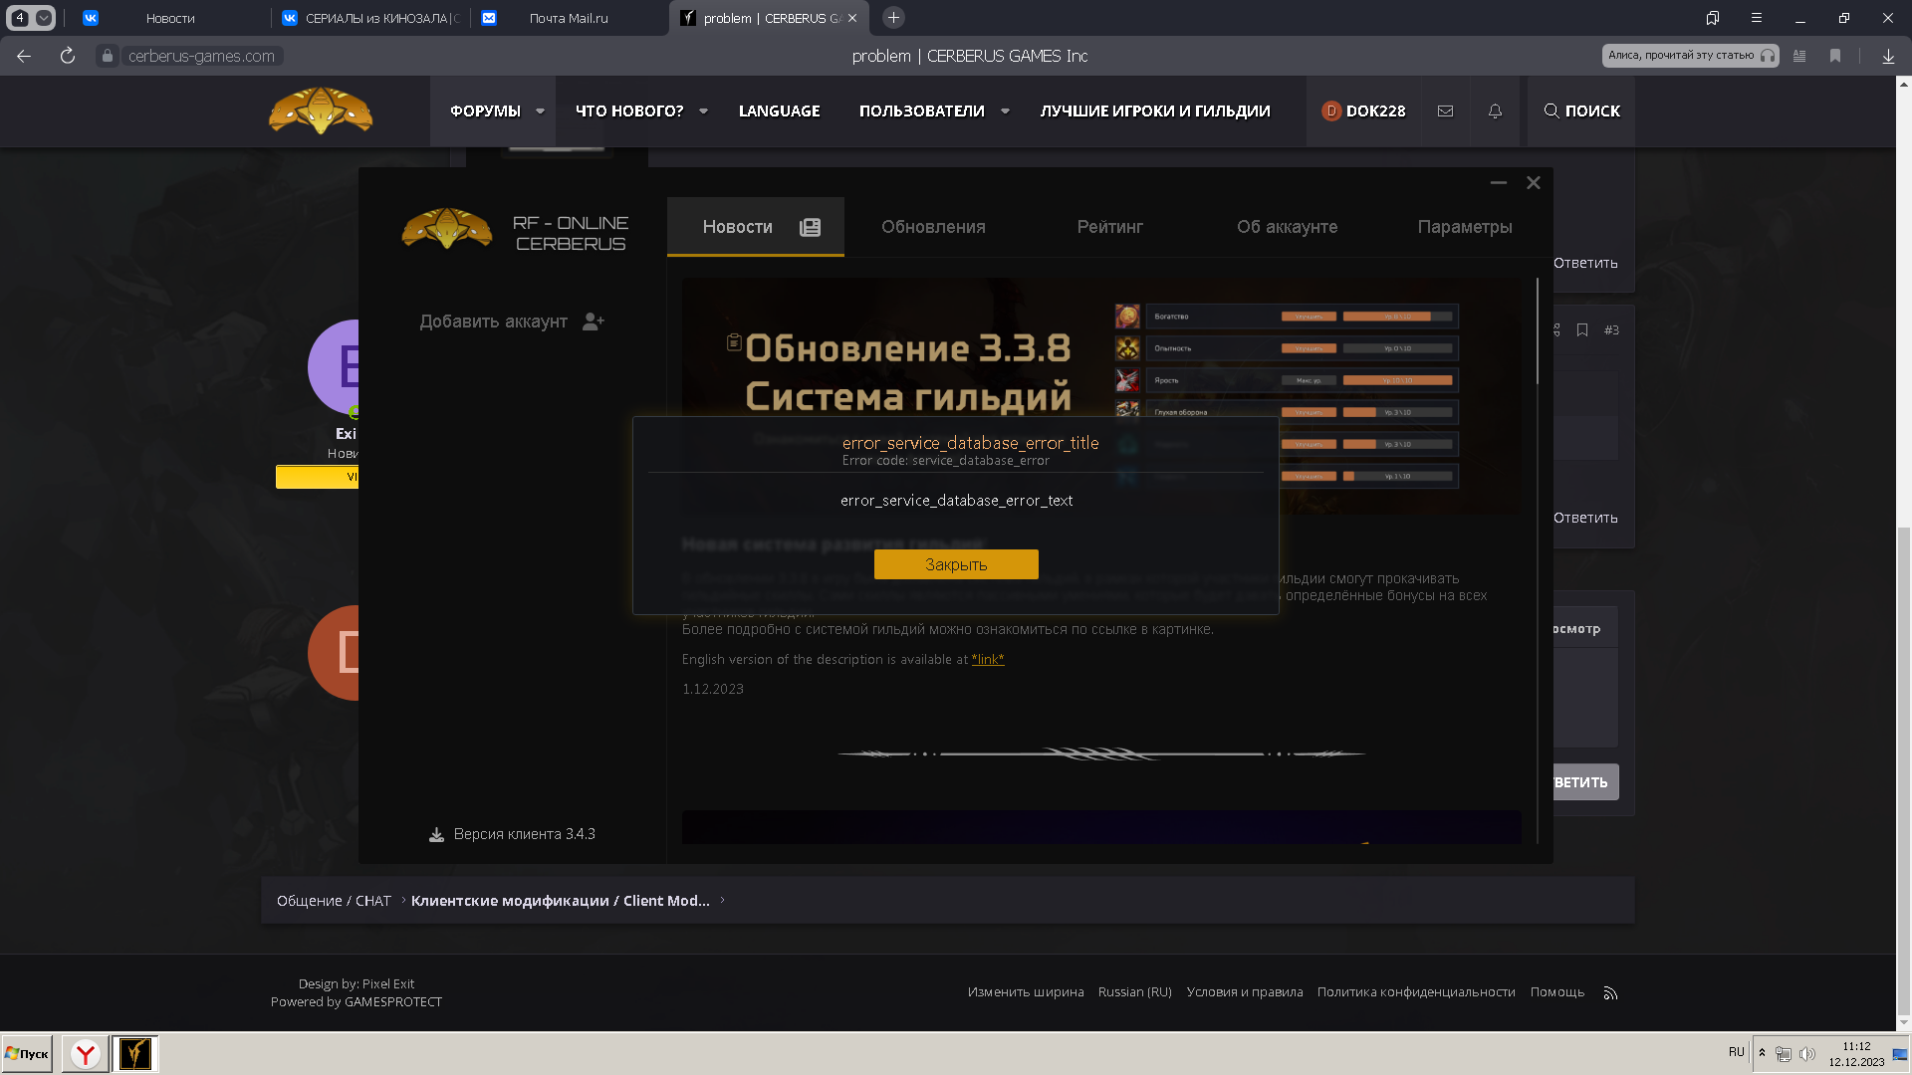Bookmark post #3 with bookmark icon

pyautogui.click(x=1582, y=329)
